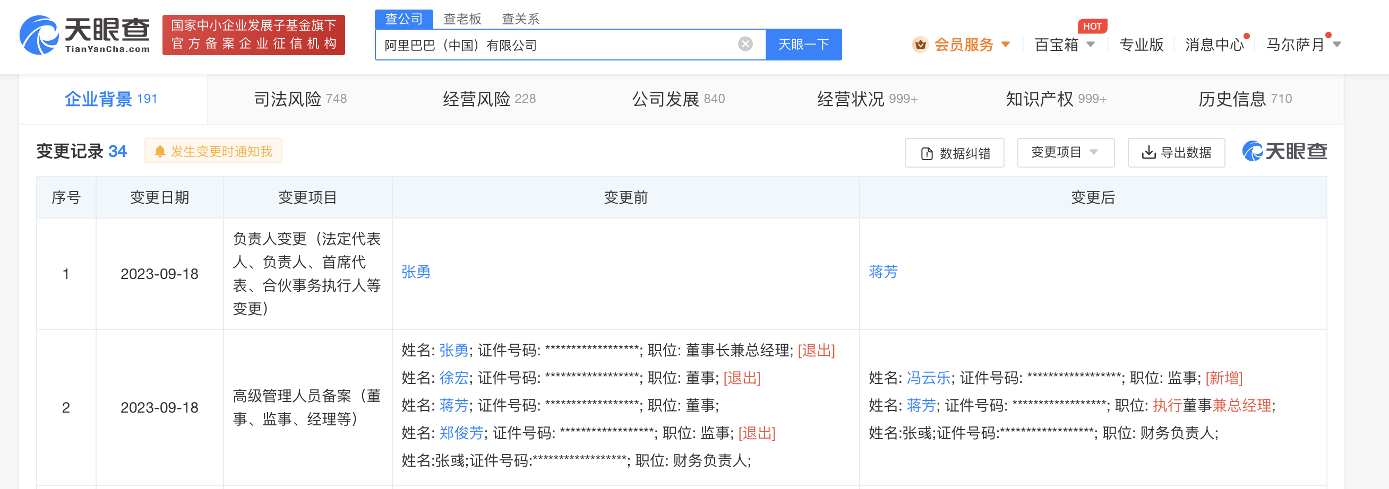
Task: Click the document icon in 数据纠错
Action: point(927,153)
